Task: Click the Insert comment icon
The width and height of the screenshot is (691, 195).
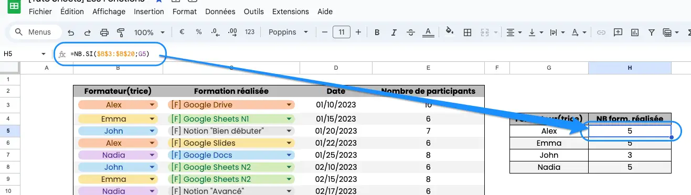Action: tap(618, 32)
